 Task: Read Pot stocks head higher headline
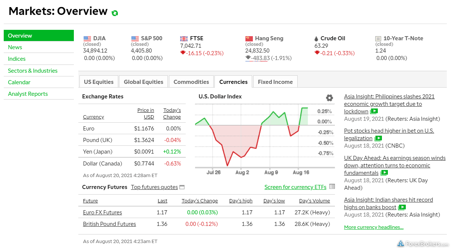click(389, 134)
